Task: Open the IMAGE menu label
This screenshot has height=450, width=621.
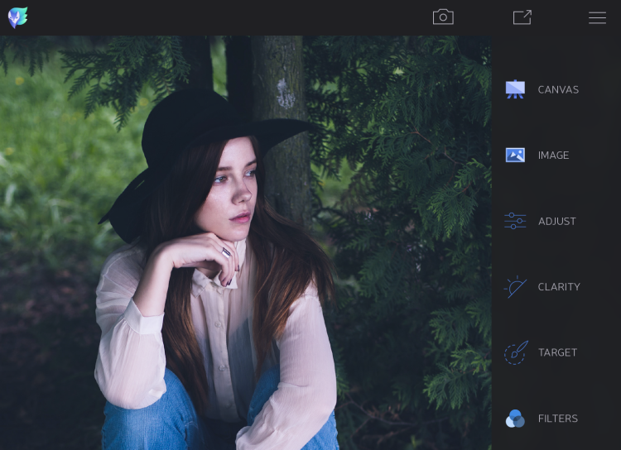Action: [553, 156]
